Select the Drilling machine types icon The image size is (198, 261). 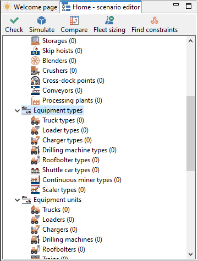[x=35, y=150]
